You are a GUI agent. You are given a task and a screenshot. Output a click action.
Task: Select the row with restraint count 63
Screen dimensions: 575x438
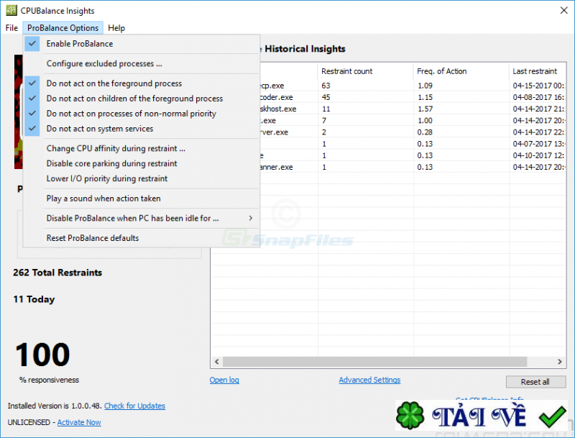tap(389, 86)
